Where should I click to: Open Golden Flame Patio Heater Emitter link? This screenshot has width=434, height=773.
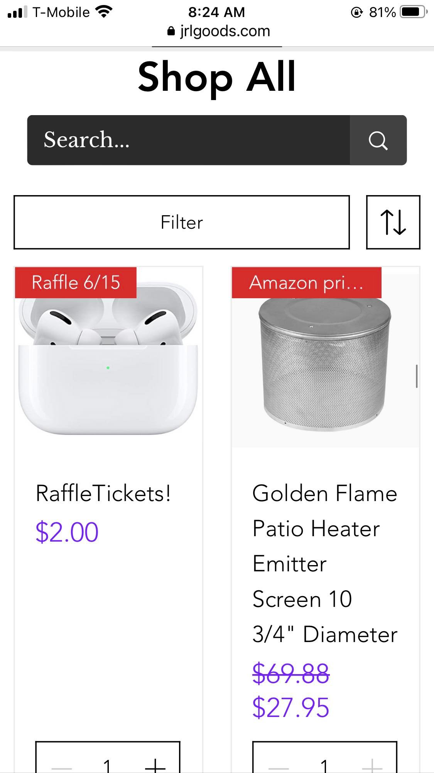point(324,564)
